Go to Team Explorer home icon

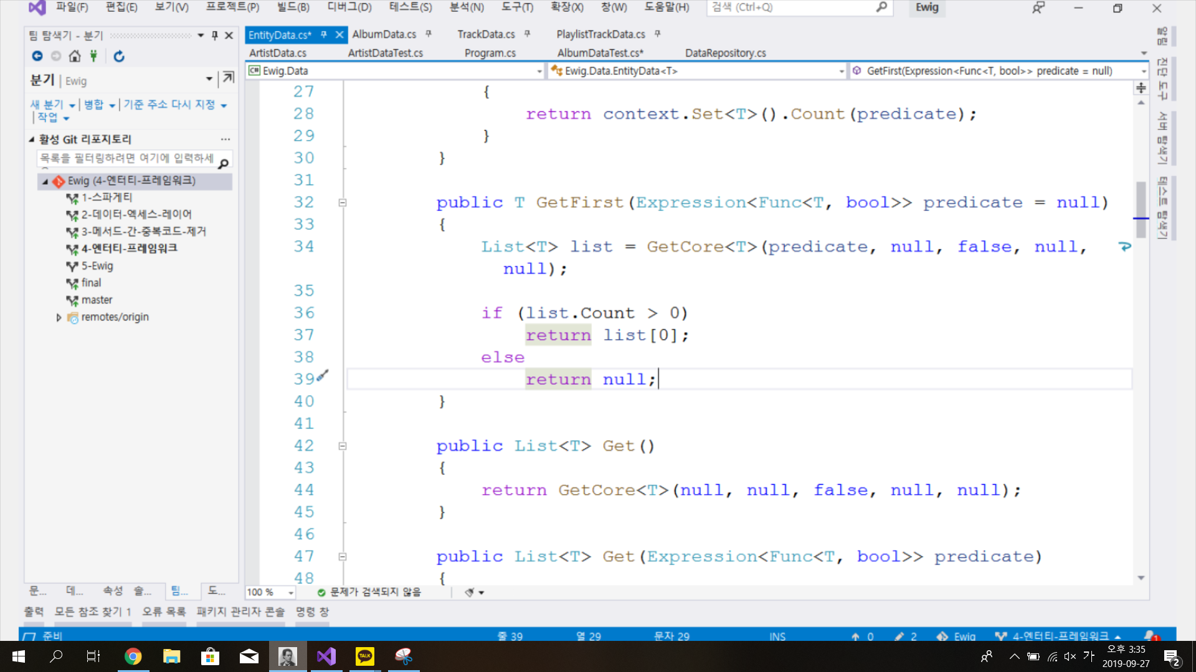coord(75,56)
